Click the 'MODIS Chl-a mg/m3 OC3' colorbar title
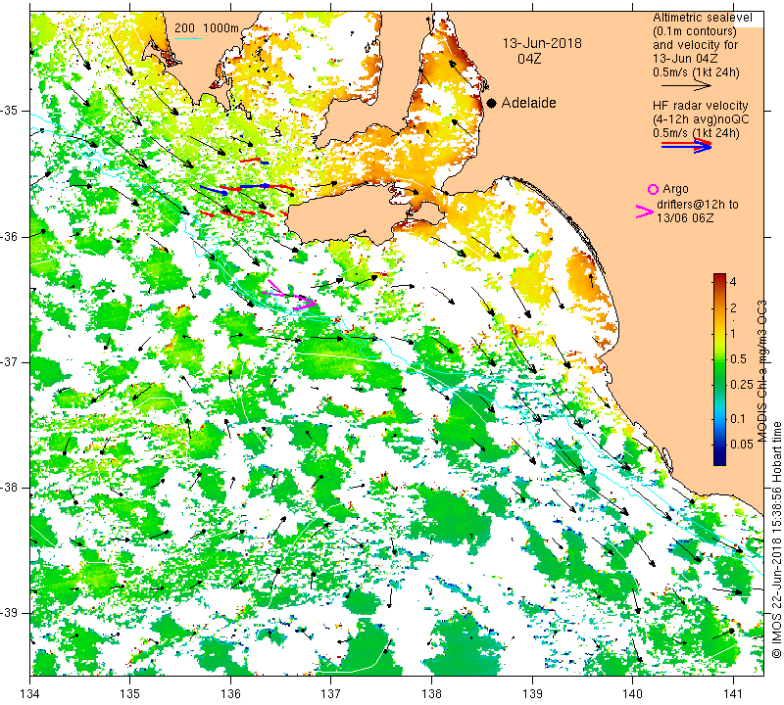 click(761, 371)
